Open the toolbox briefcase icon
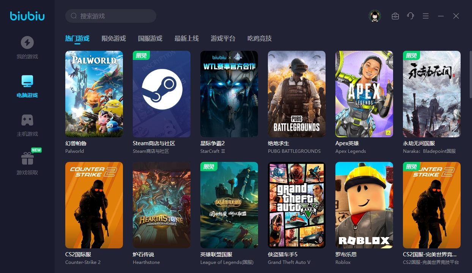This screenshot has width=472, height=273. [x=395, y=16]
